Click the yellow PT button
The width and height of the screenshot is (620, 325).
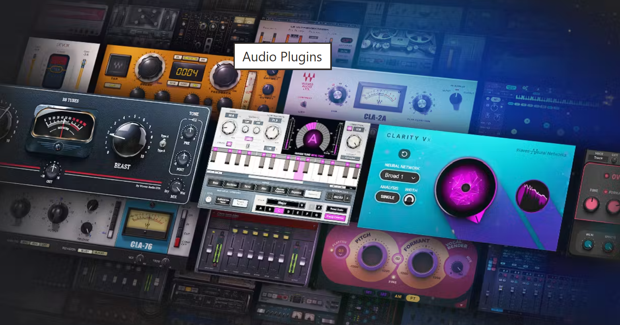412,298
